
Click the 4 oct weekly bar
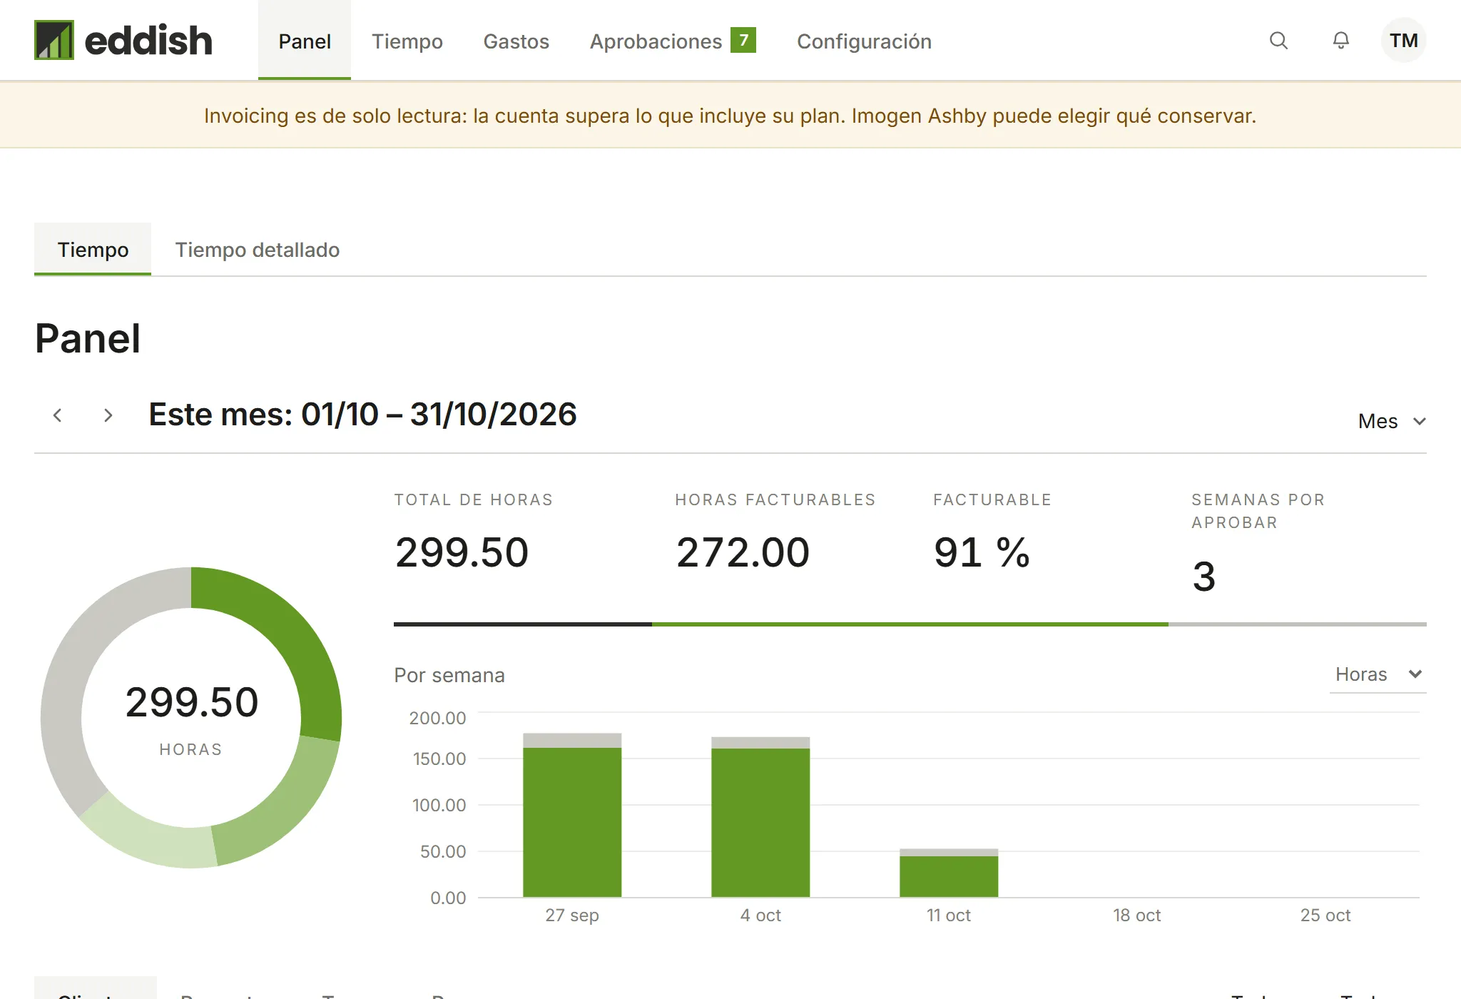pyautogui.click(x=760, y=817)
